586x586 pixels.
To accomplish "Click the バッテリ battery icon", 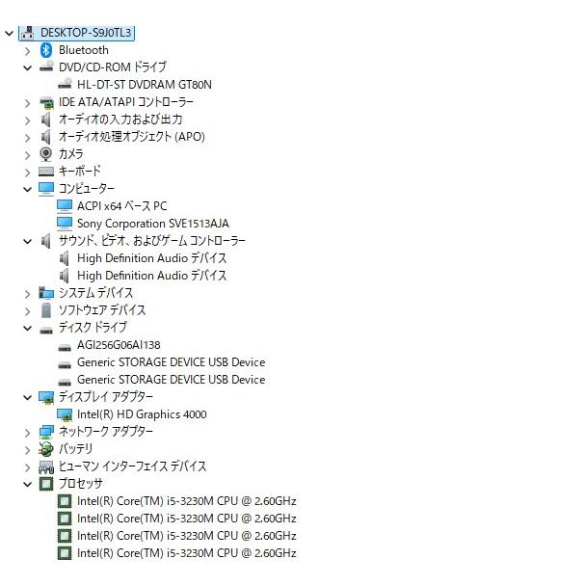I will [x=46, y=449].
